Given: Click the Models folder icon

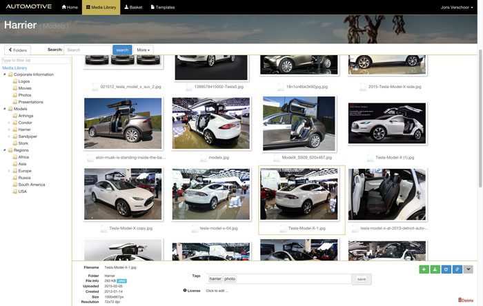Looking at the screenshot, I should 10,109.
